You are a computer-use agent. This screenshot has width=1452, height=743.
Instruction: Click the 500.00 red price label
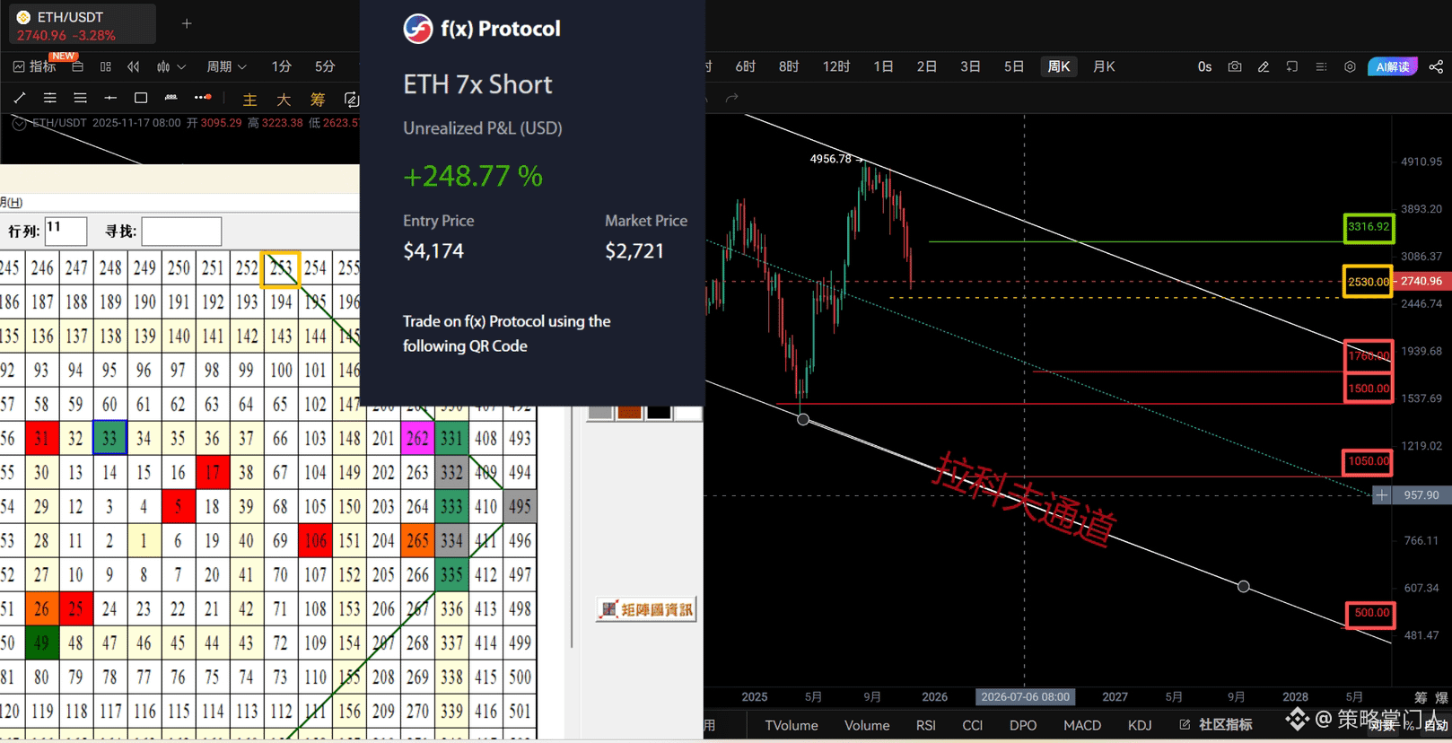pos(1371,614)
